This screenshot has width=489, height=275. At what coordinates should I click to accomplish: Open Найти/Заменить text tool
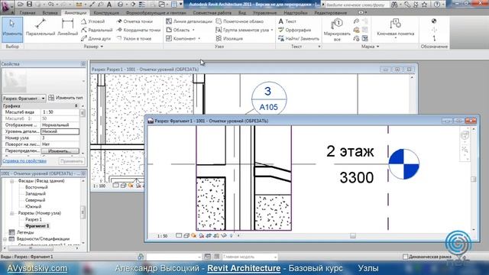pyautogui.click(x=299, y=39)
